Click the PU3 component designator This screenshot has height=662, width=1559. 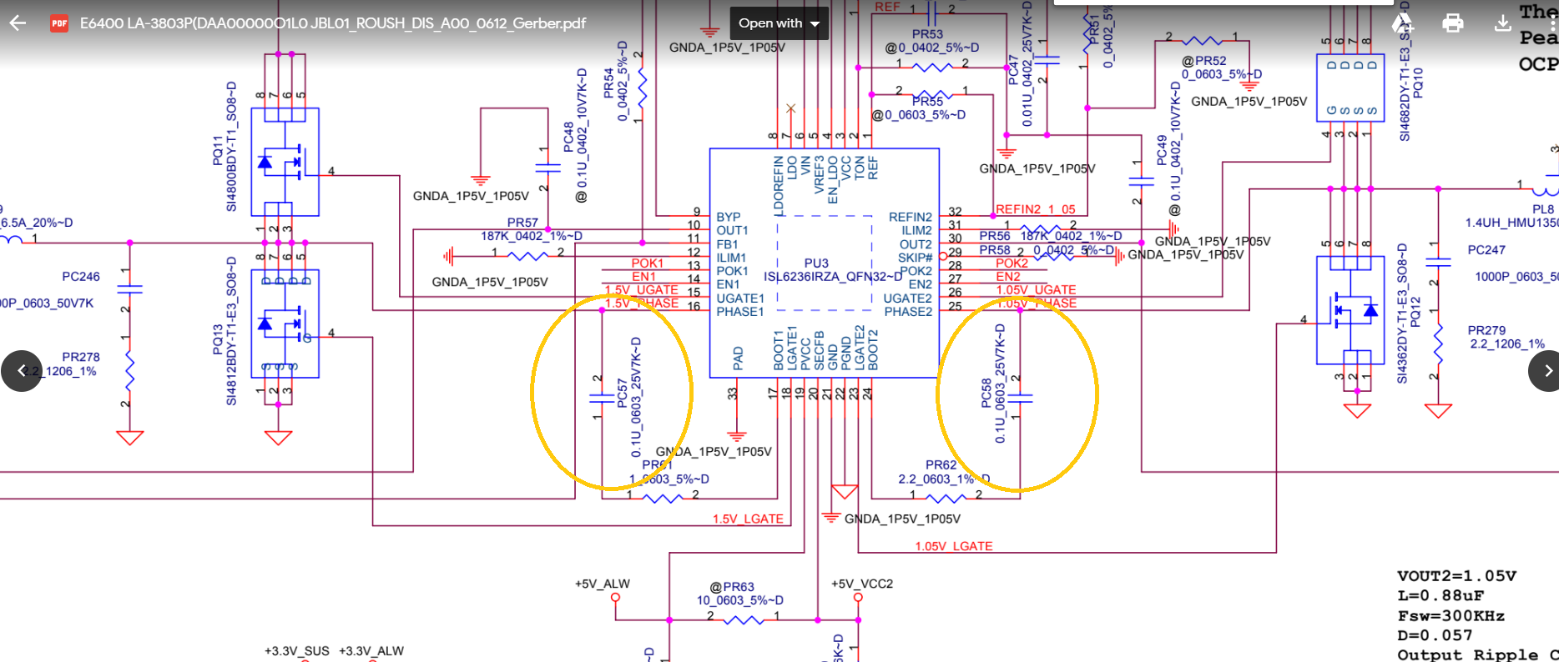[816, 263]
